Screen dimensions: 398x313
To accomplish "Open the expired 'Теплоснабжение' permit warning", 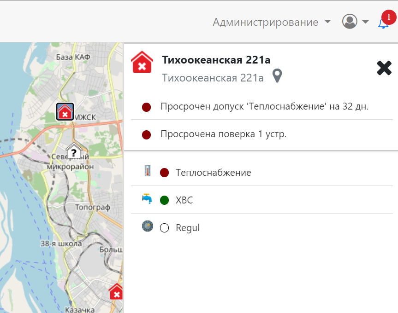I will point(264,107).
